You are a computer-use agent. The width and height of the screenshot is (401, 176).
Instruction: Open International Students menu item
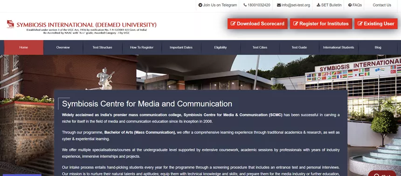[x=339, y=47]
